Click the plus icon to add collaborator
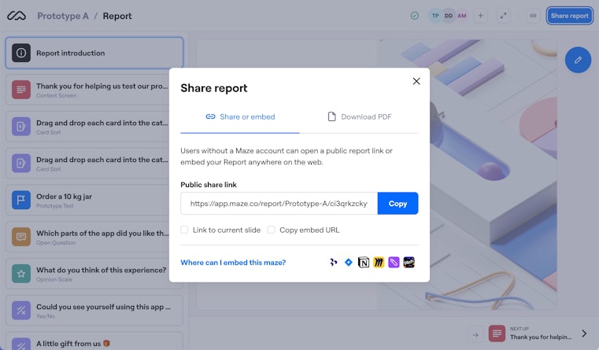The image size is (599, 350). click(x=481, y=16)
